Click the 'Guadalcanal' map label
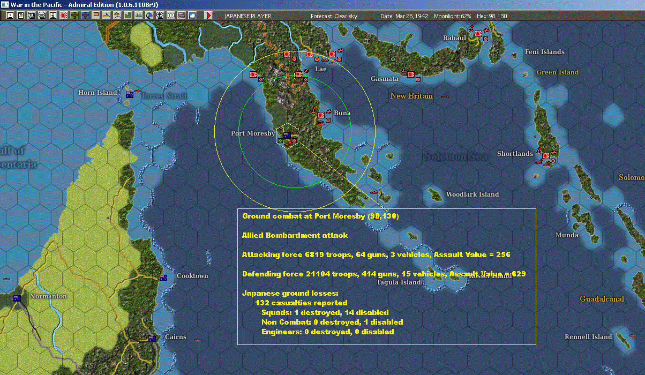Viewport: 645px width, 375px height. 601,299
